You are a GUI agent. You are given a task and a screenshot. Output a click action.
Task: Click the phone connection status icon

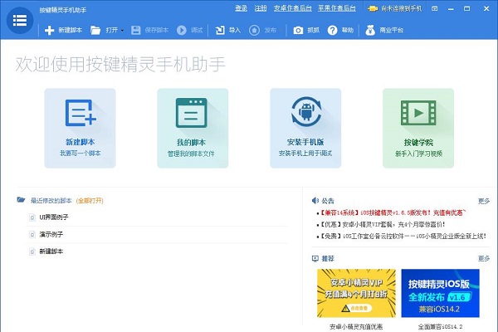point(373,8)
